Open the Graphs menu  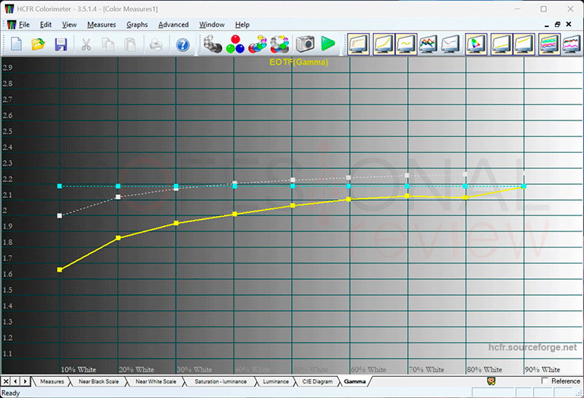click(137, 25)
